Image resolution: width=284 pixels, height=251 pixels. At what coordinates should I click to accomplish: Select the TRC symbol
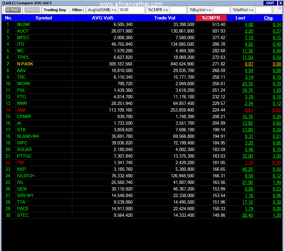point(21,77)
